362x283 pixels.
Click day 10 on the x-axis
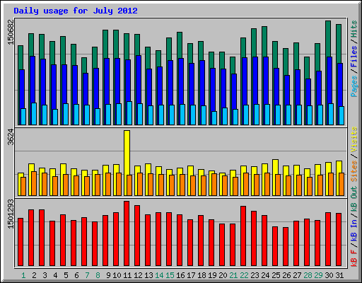click(x=117, y=275)
